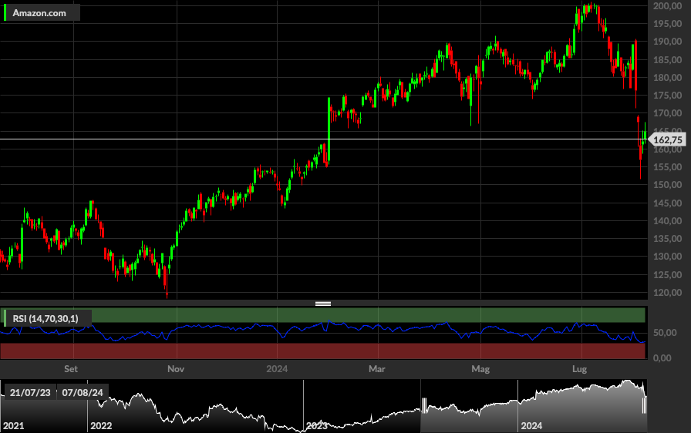Viewport: 691px width, 433px height.
Task: Click the 140,00 price axis label
Action: [667, 221]
